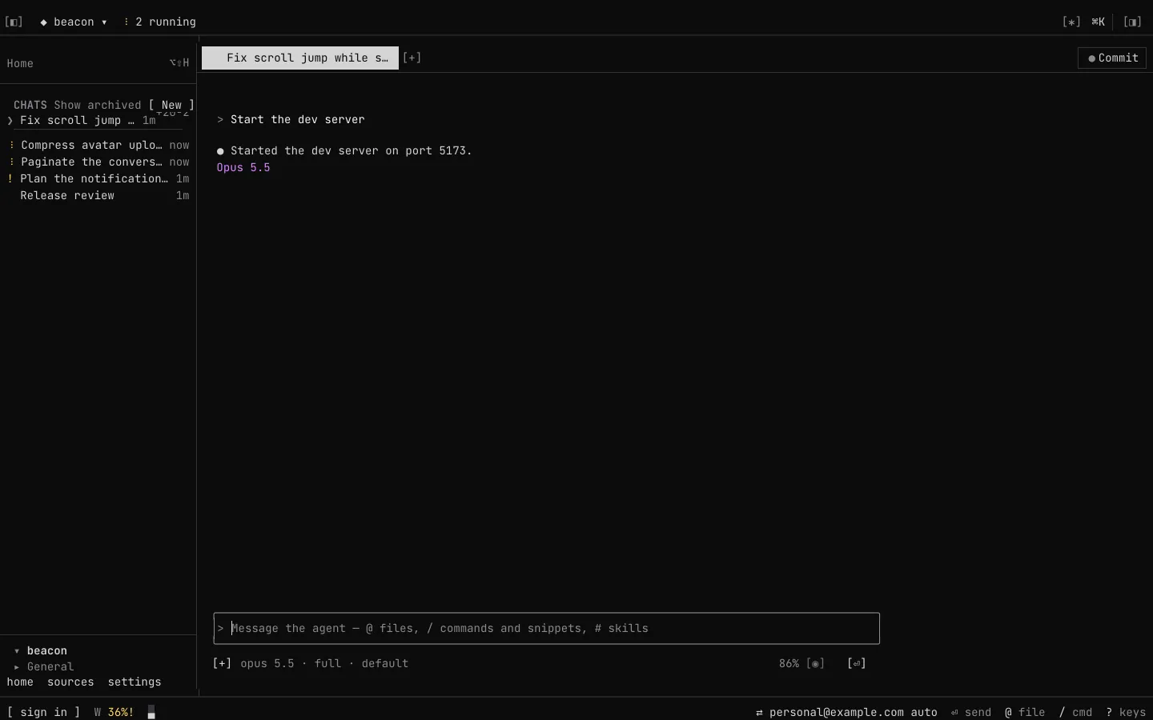The image size is (1153, 720).
Task: Click the W 36%! usage warning
Action: (114, 712)
